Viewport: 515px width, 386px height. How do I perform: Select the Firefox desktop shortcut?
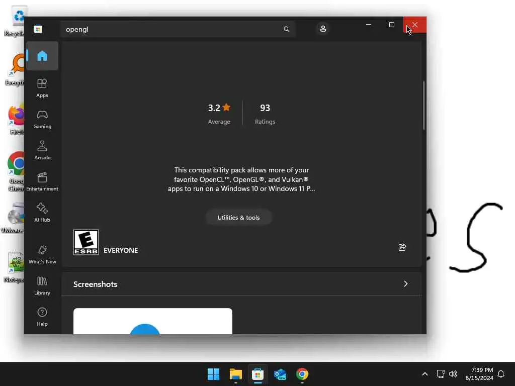coord(15,120)
